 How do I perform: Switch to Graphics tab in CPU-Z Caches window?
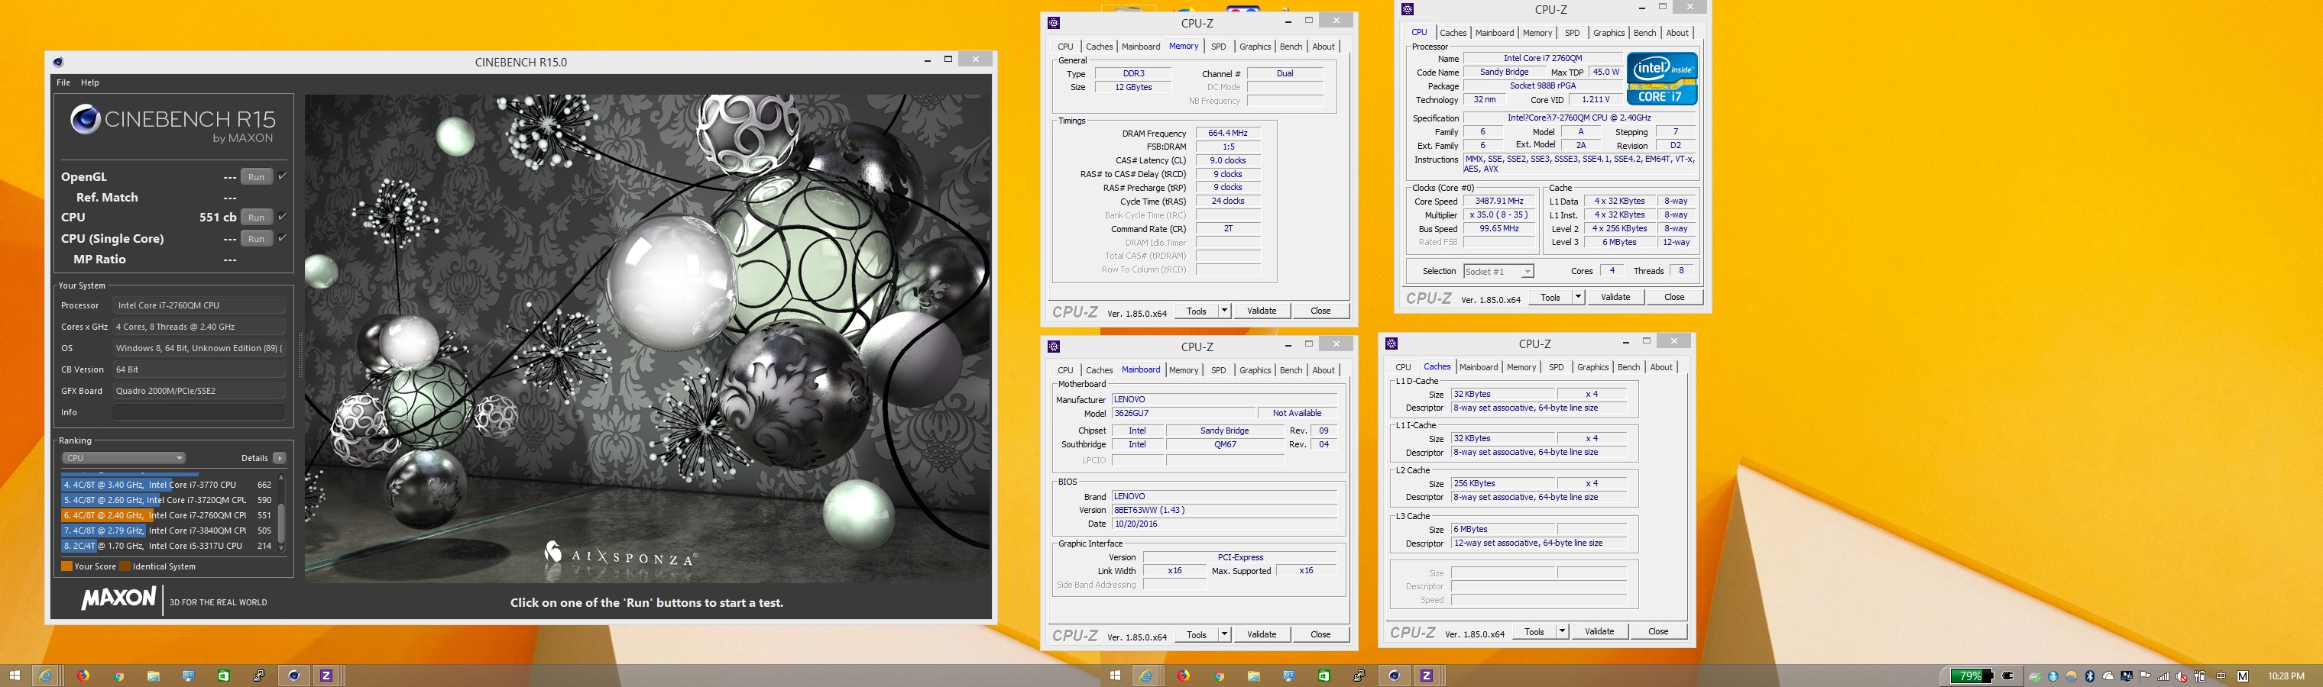[1592, 367]
